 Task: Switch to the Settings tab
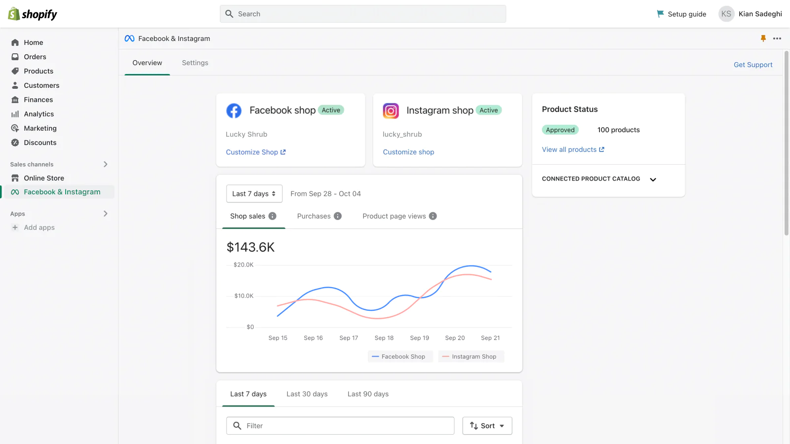click(x=195, y=63)
